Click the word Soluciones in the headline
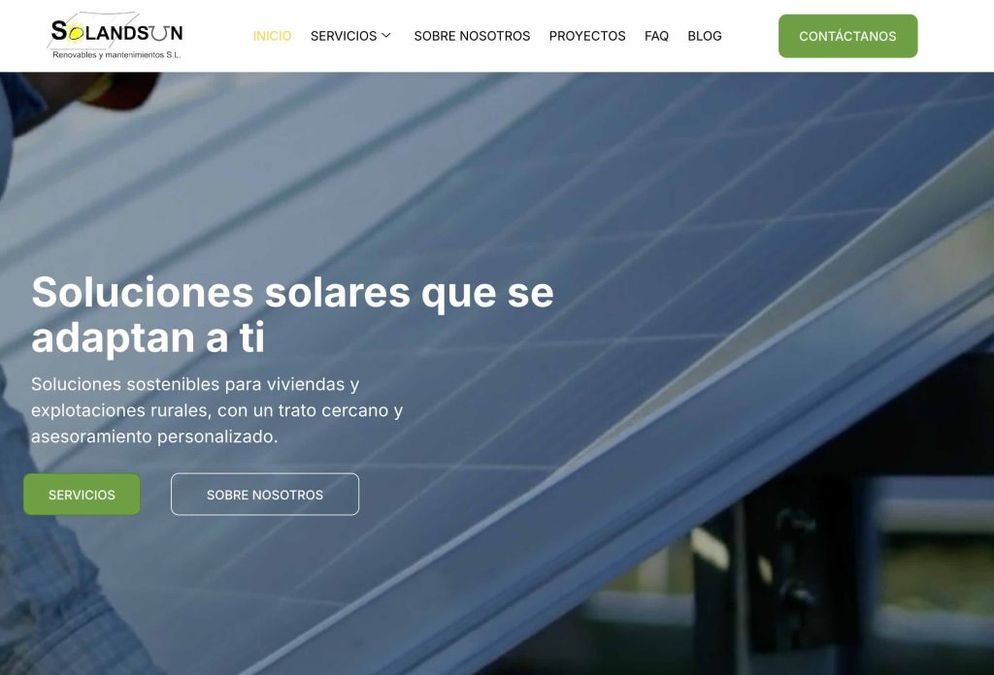The width and height of the screenshot is (994, 675). coord(143,293)
